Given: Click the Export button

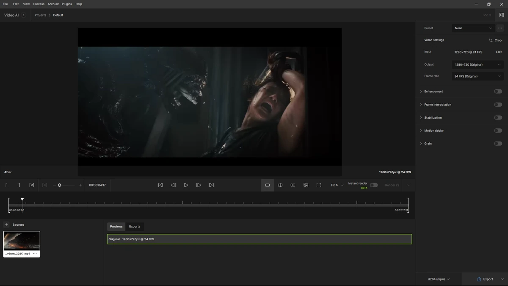Looking at the screenshot, I should (485, 279).
